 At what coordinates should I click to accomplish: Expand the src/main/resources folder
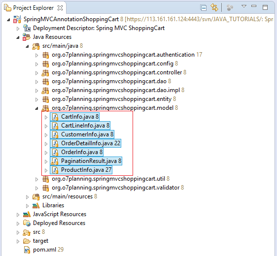(27, 197)
